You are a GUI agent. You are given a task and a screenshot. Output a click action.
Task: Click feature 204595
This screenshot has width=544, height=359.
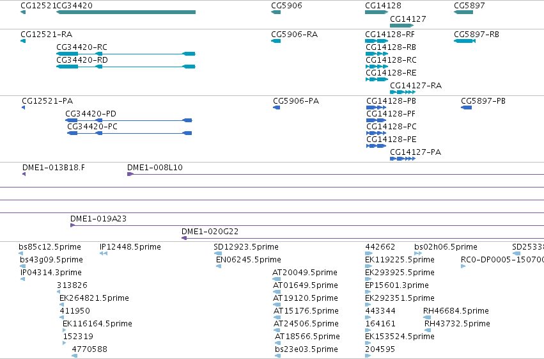click(x=368, y=356)
